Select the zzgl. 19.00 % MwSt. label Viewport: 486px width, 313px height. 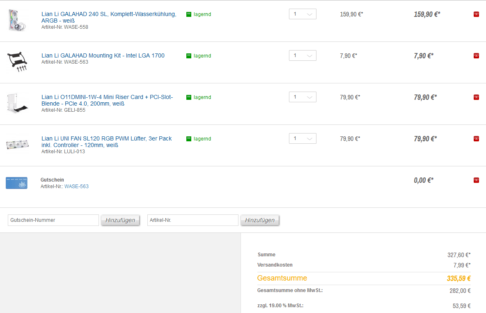(280, 306)
